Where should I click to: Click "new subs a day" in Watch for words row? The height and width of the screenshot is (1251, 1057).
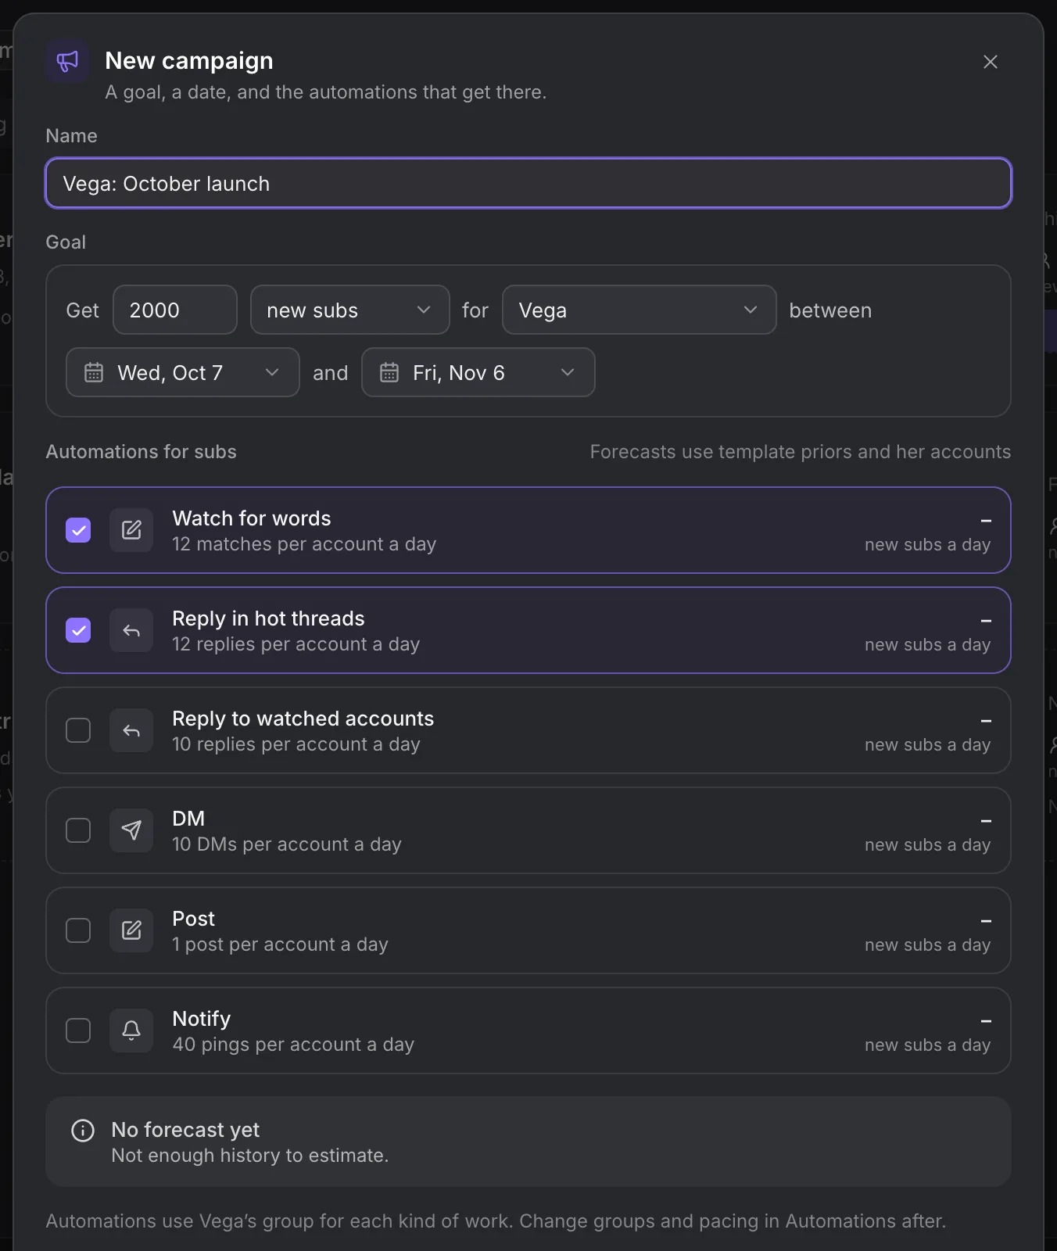(927, 545)
